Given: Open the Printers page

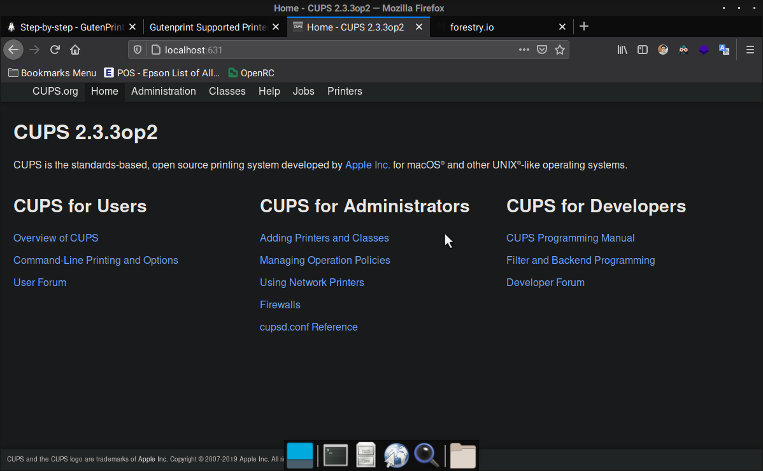Looking at the screenshot, I should [x=345, y=92].
